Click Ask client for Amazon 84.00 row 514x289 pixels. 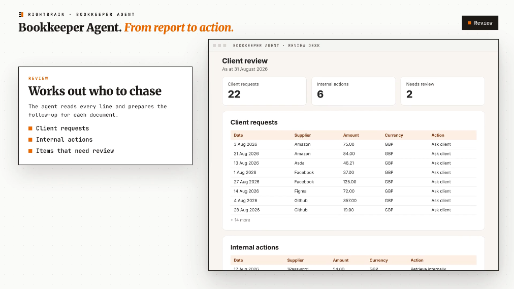[x=441, y=154]
